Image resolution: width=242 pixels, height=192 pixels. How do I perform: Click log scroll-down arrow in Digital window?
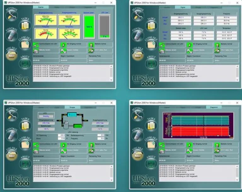[238, 80]
